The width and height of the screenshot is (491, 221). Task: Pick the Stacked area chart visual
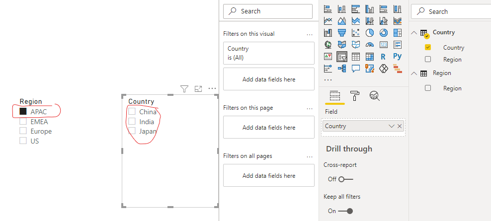pos(356,21)
